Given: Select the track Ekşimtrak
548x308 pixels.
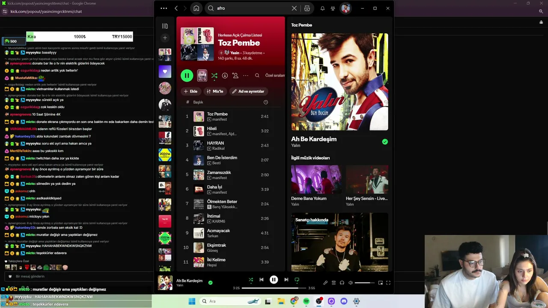Looking at the screenshot, I should [x=230, y=247].
